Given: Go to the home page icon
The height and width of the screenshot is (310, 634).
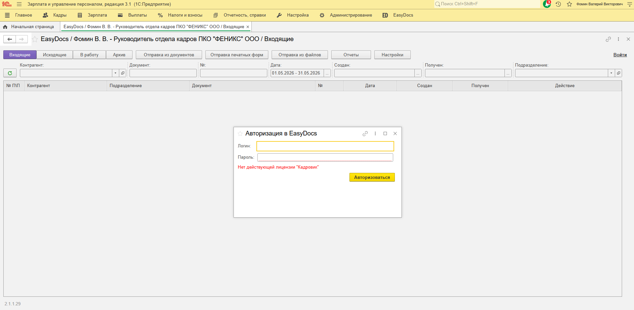Looking at the screenshot, I should (x=5, y=27).
